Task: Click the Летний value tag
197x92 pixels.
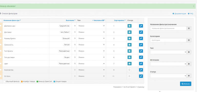Action: (67, 45)
